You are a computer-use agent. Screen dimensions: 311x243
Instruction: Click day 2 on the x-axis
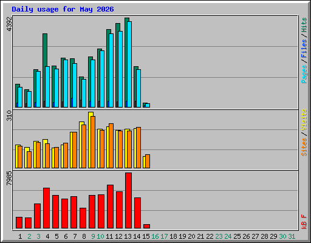pyautogui.click(x=29, y=236)
